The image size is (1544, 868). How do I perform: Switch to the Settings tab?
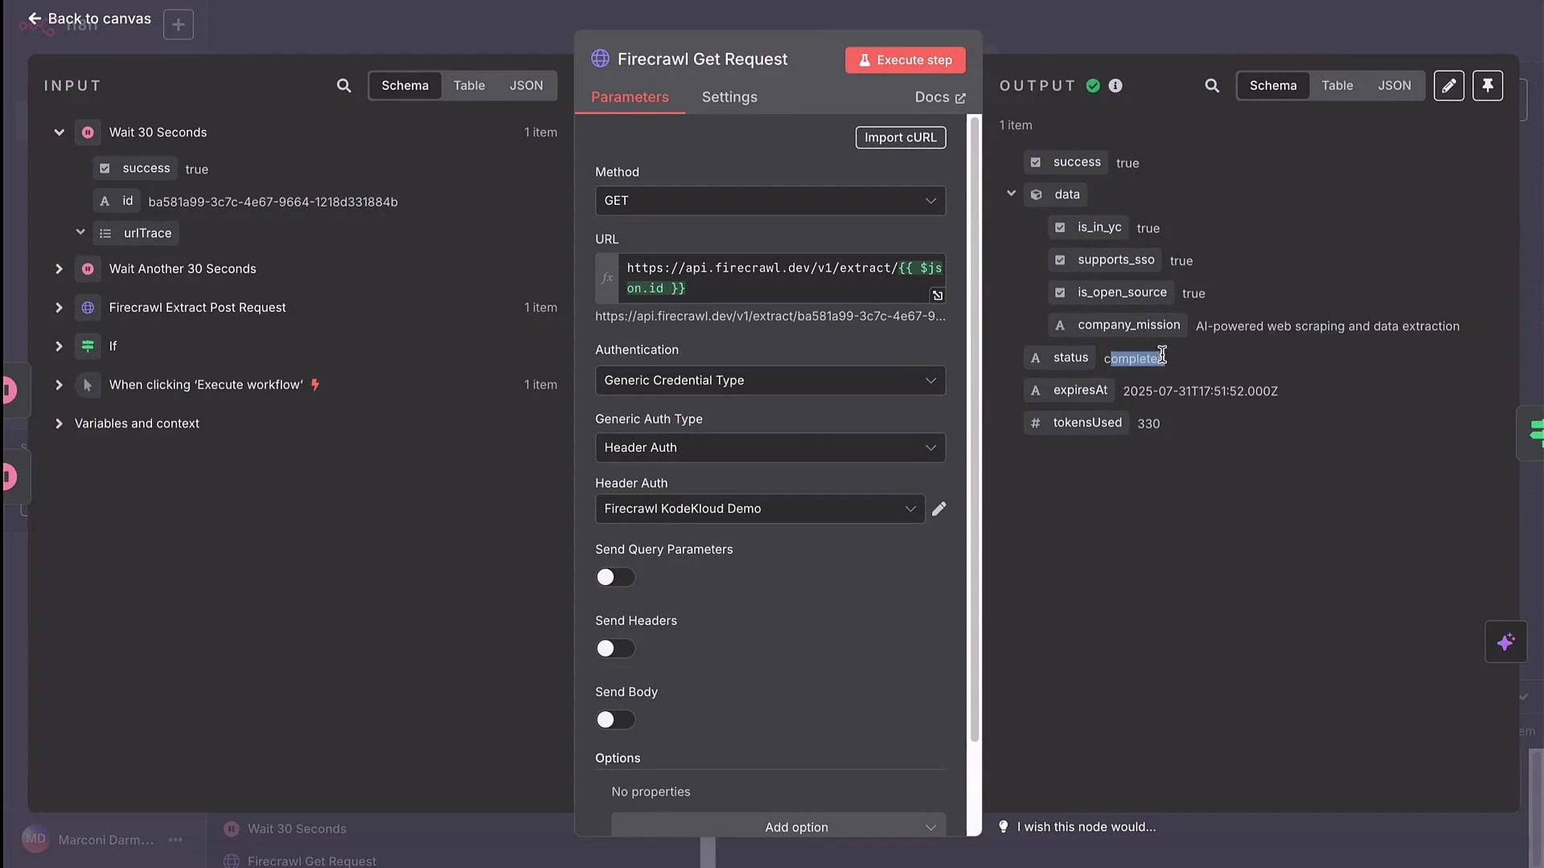[x=729, y=97]
